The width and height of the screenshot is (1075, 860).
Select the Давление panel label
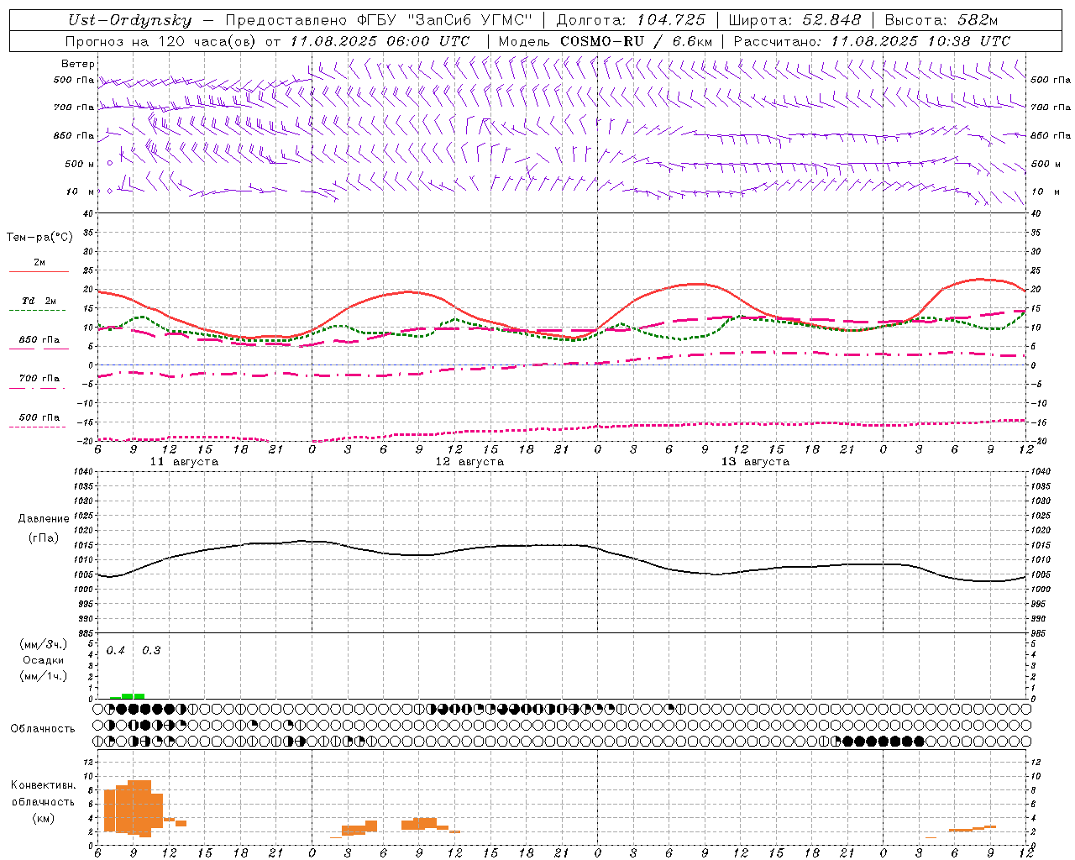pyautogui.click(x=44, y=518)
